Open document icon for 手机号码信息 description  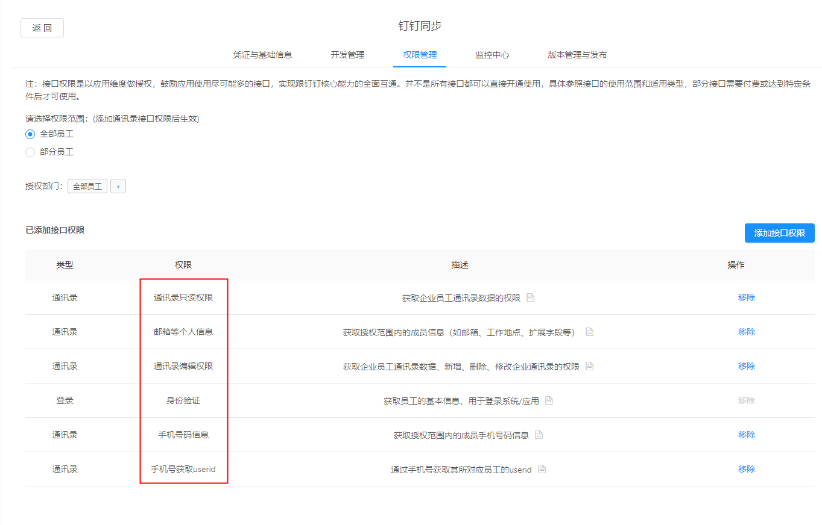pyautogui.click(x=539, y=435)
